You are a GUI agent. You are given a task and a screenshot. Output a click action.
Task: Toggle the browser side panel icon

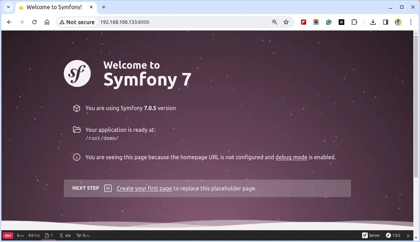[385, 22]
